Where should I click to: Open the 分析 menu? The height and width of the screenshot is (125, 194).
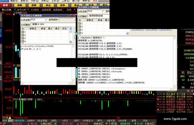click(x=35, y=1)
